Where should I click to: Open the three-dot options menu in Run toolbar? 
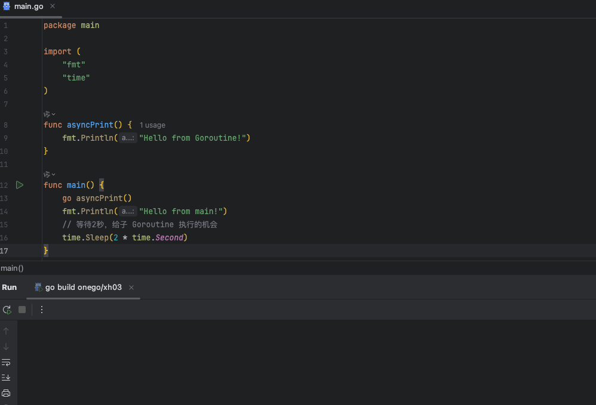click(41, 310)
